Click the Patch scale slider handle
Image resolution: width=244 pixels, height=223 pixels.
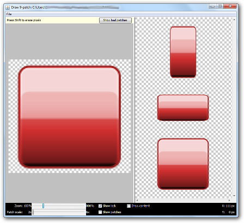[33, 212]
